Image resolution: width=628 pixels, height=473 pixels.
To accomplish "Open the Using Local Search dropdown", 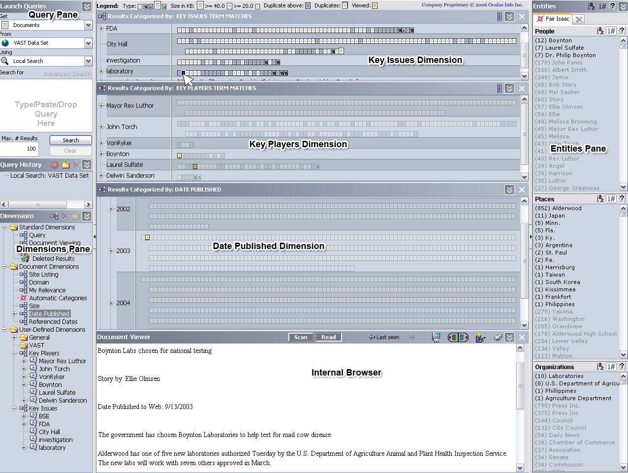I will 88,61.
